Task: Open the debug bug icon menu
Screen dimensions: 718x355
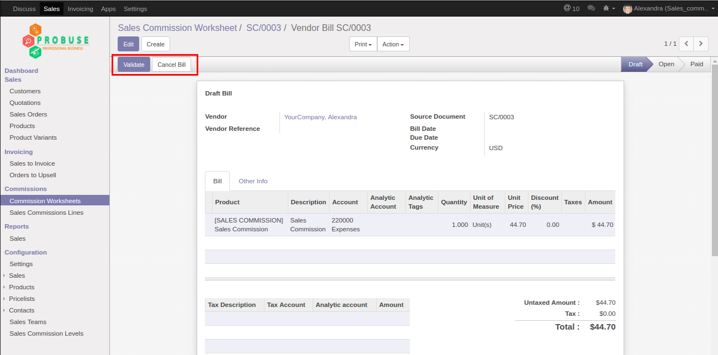Action: (609, 8)
